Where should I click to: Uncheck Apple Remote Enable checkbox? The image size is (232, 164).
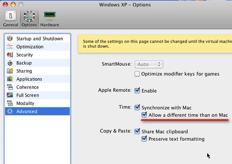pos(137,90)
